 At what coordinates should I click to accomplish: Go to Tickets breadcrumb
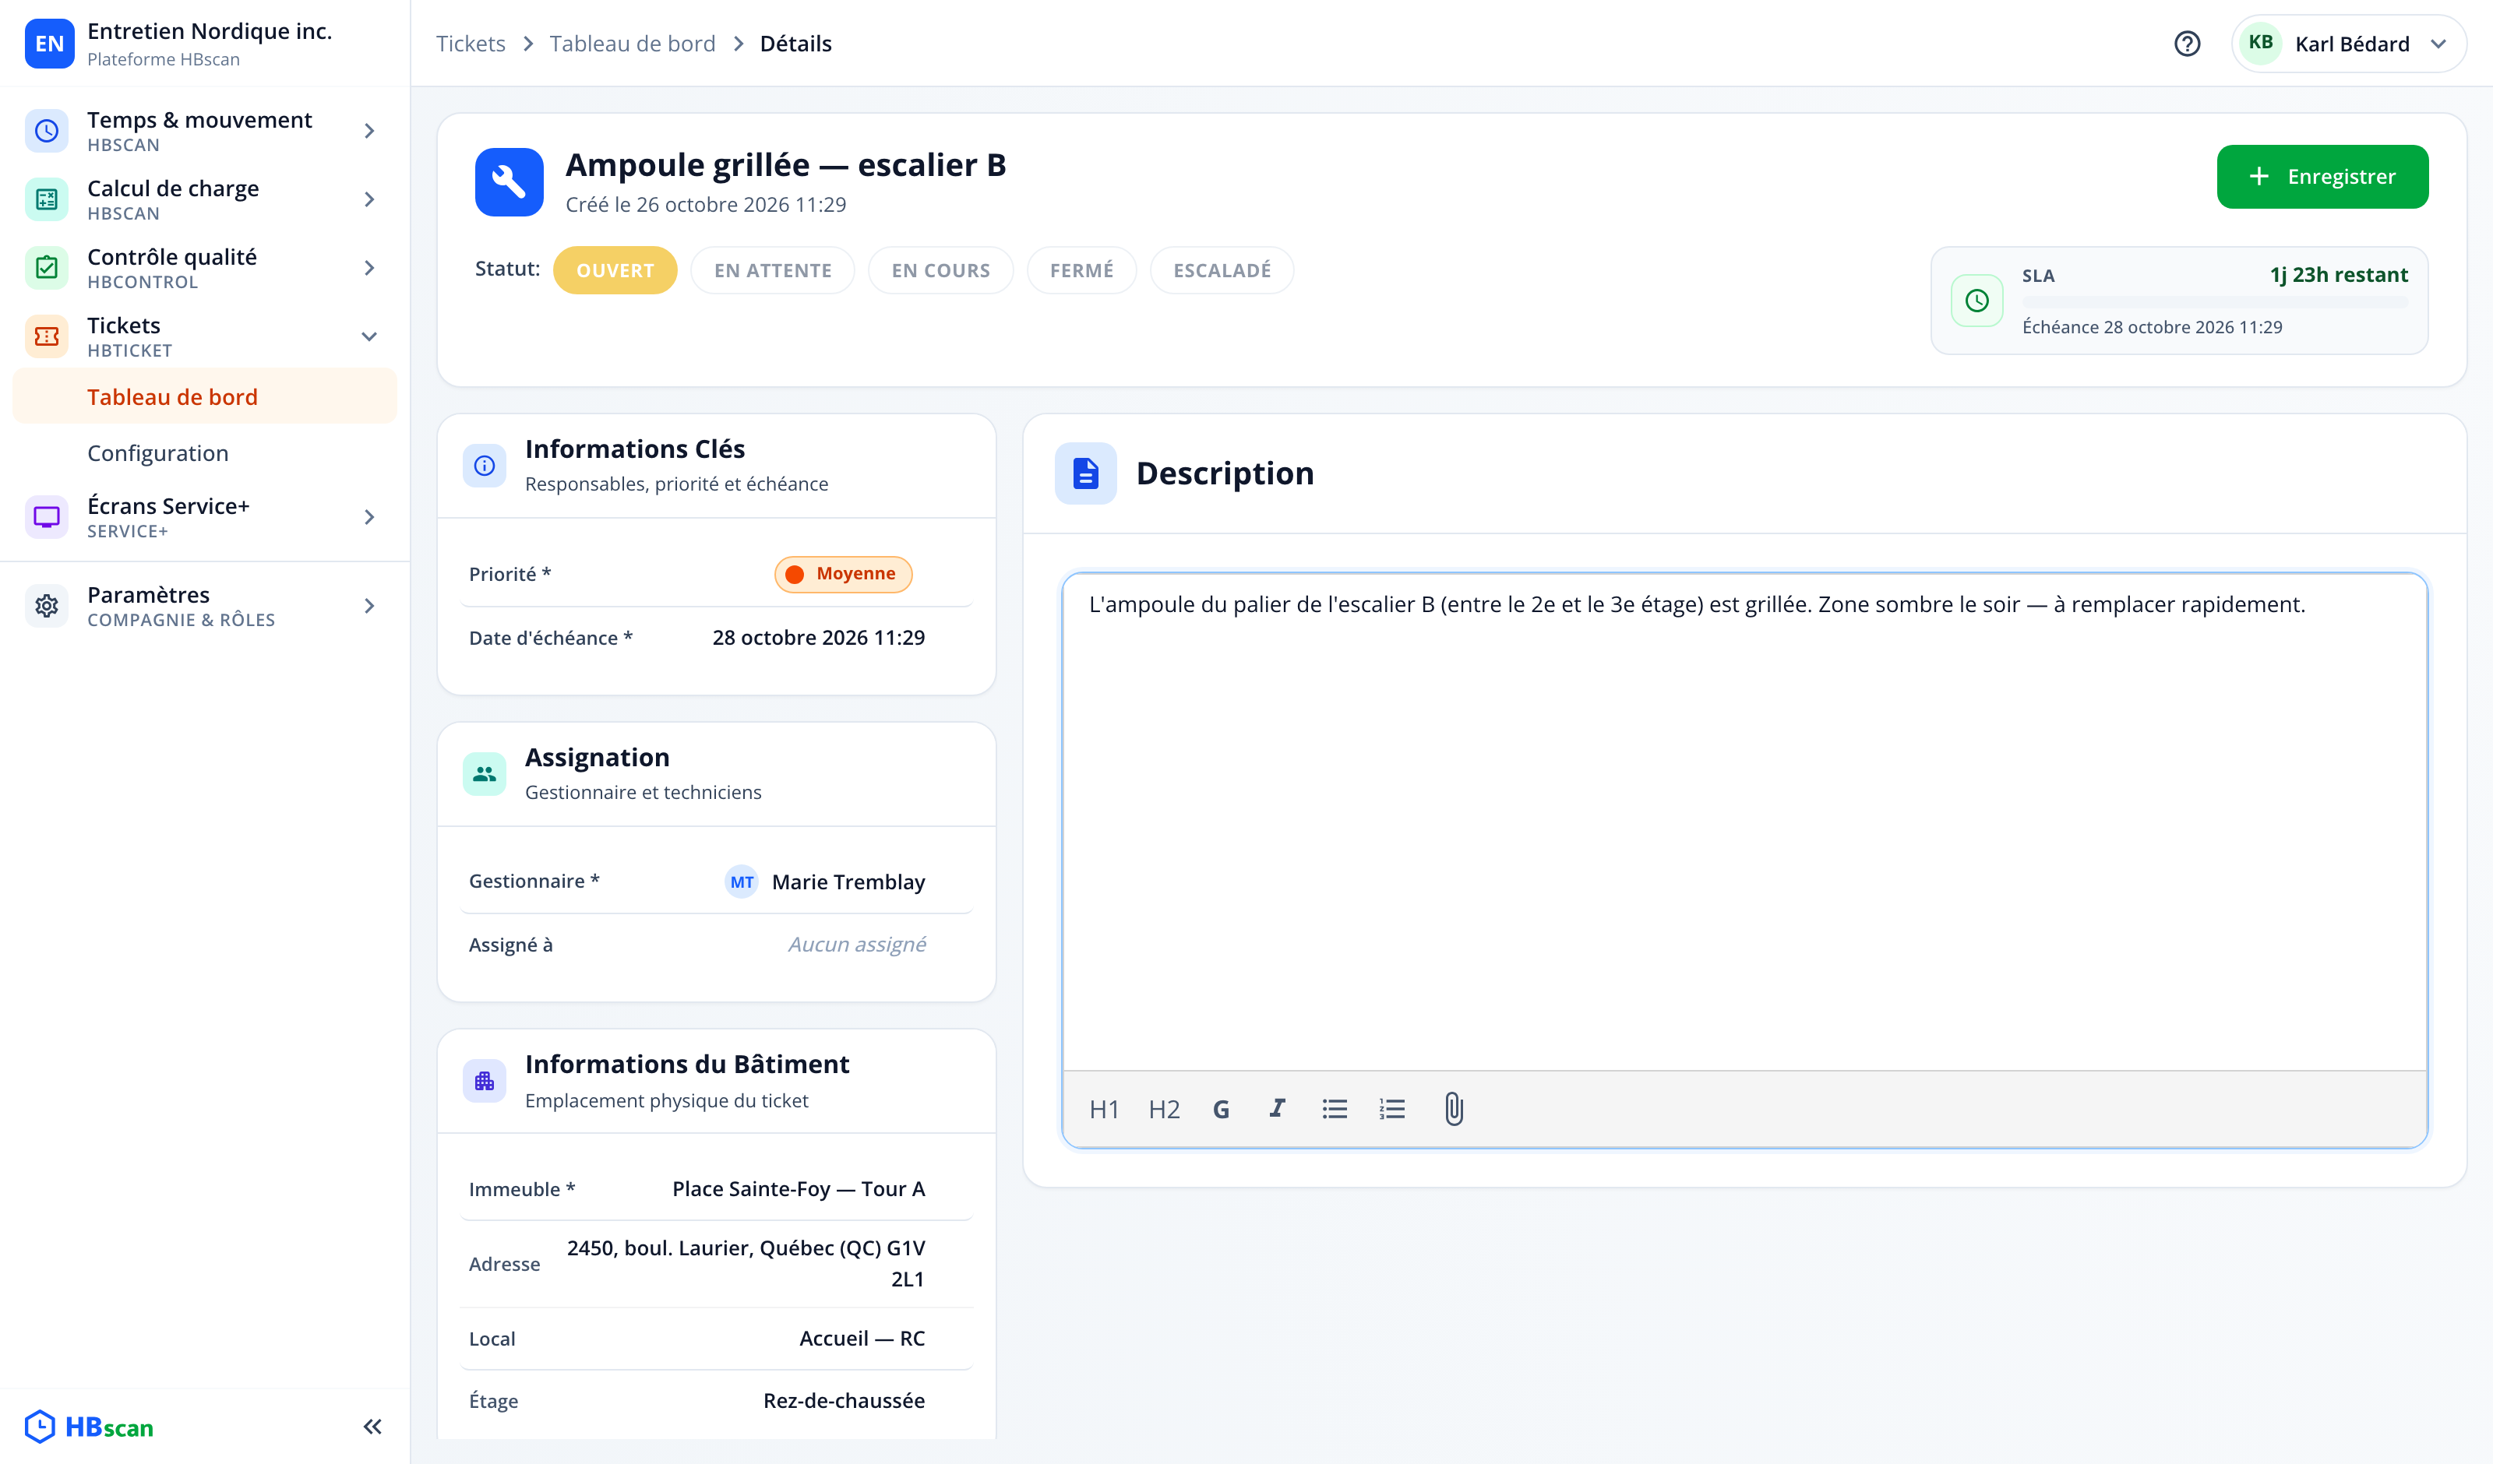[470, 44]
